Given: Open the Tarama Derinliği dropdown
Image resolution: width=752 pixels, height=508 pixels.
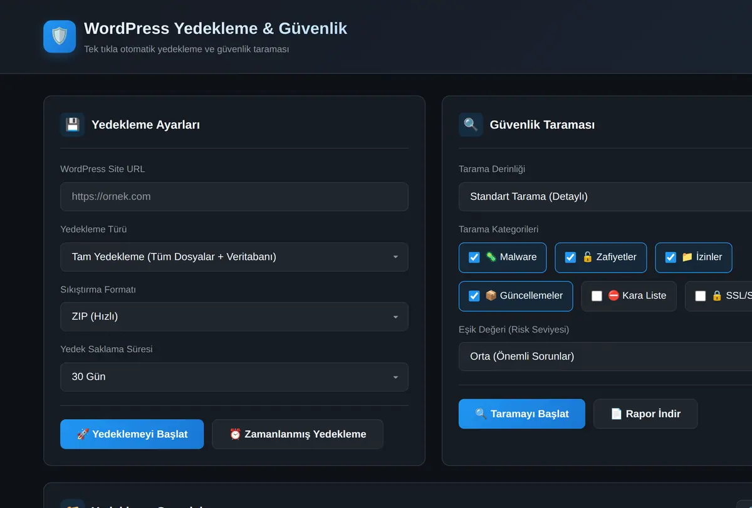Looking at the screenshot, I should 605,197.
